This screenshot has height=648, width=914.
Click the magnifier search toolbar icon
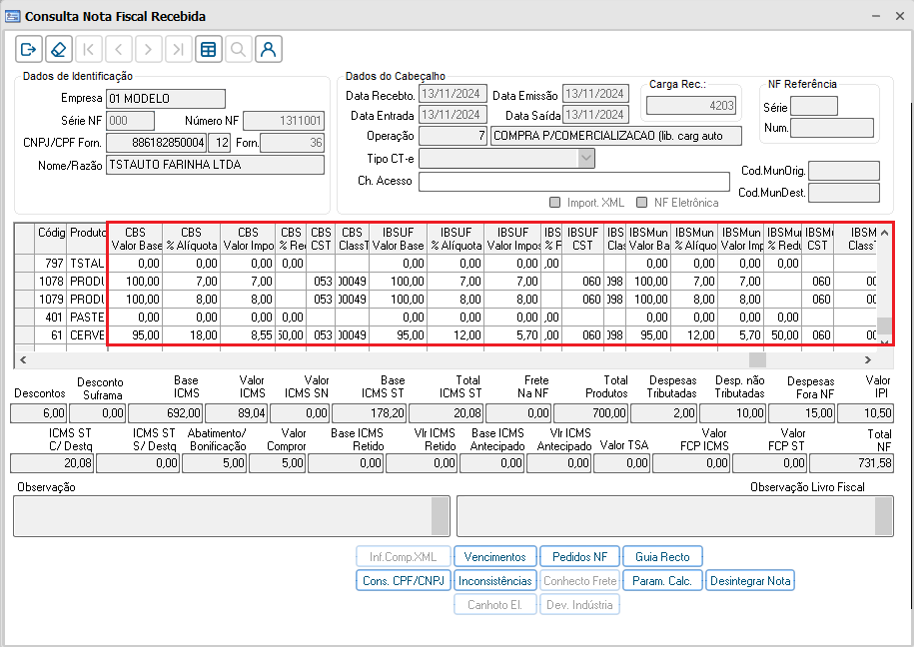239,49
